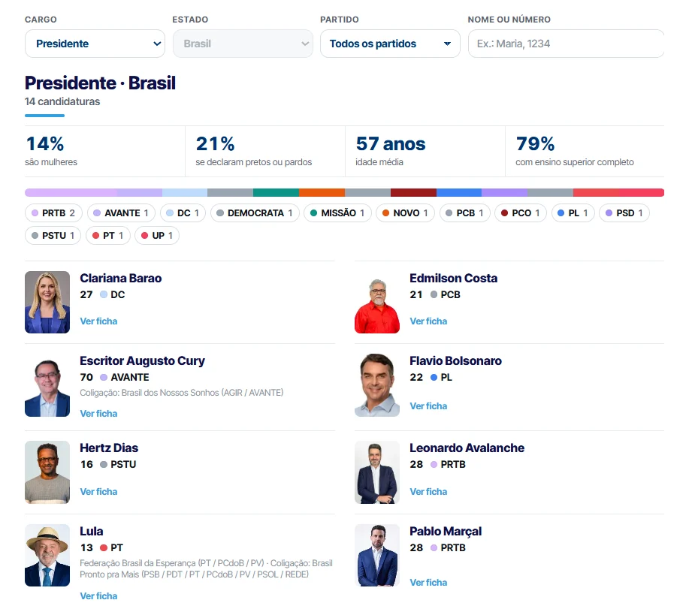Filter by the DEMOCRATA party chip
The height and width of the screenshot is (606, 695).
(255, 213)
